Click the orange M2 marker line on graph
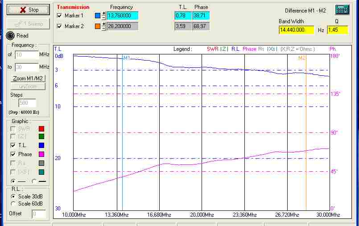 pyautogui.click(x=306, y=134)
